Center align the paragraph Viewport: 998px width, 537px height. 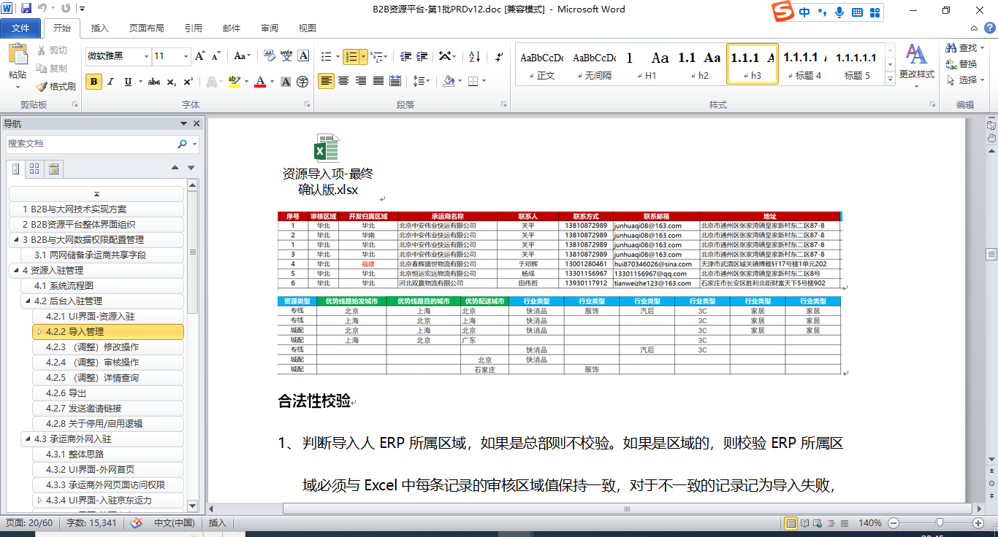click(343, 81)
